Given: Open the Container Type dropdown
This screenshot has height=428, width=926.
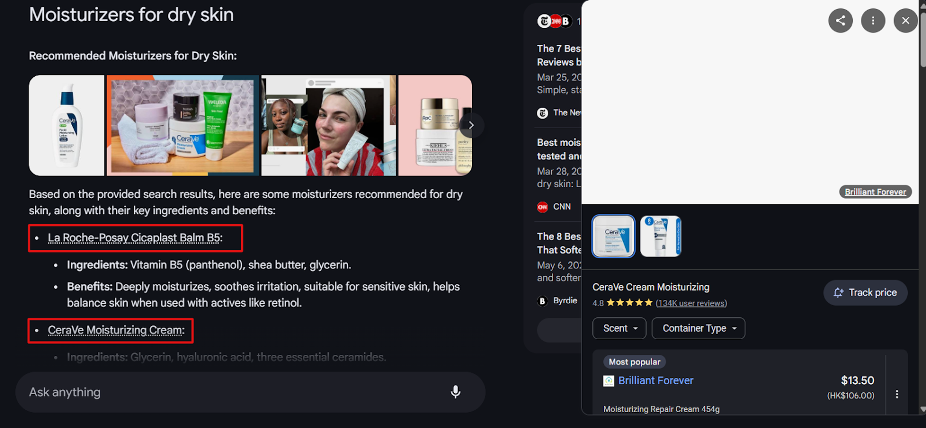Looking at the screenshot, I should 698,328.
